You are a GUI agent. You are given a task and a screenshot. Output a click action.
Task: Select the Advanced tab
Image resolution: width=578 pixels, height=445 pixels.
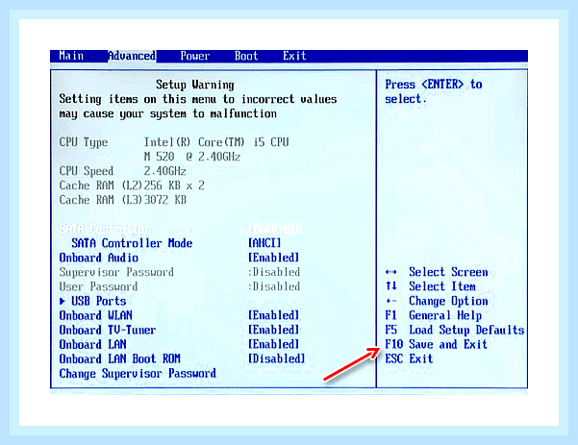pos(132,56)
